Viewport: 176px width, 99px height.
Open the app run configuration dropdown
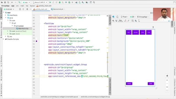click(x=26, y=2)
